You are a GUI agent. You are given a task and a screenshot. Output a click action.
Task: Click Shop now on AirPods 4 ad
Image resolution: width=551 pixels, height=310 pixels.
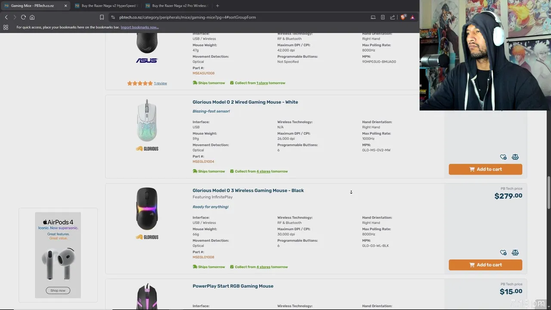point(58,291)
